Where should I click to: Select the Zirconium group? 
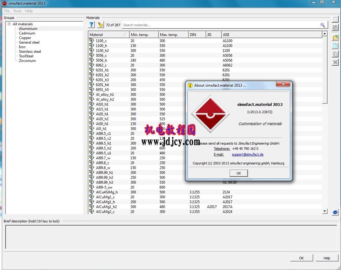pyautogui.click(x=27, y=60)
